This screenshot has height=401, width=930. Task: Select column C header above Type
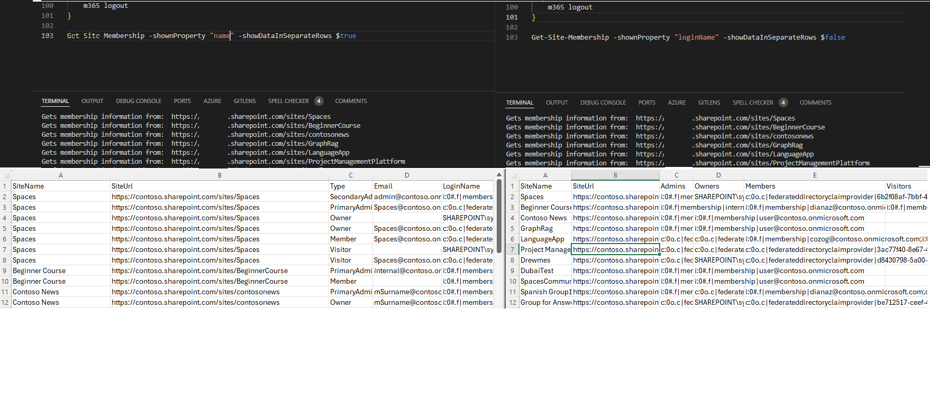pos(350,175)
